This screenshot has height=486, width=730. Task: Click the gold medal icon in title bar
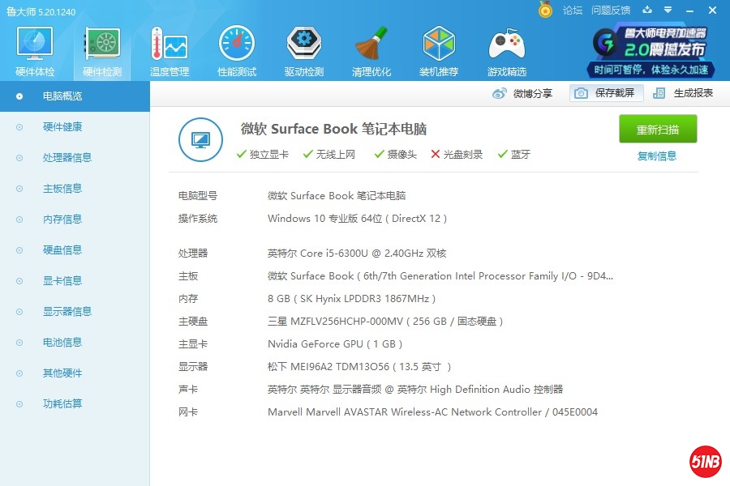click(x=545, y=10)
